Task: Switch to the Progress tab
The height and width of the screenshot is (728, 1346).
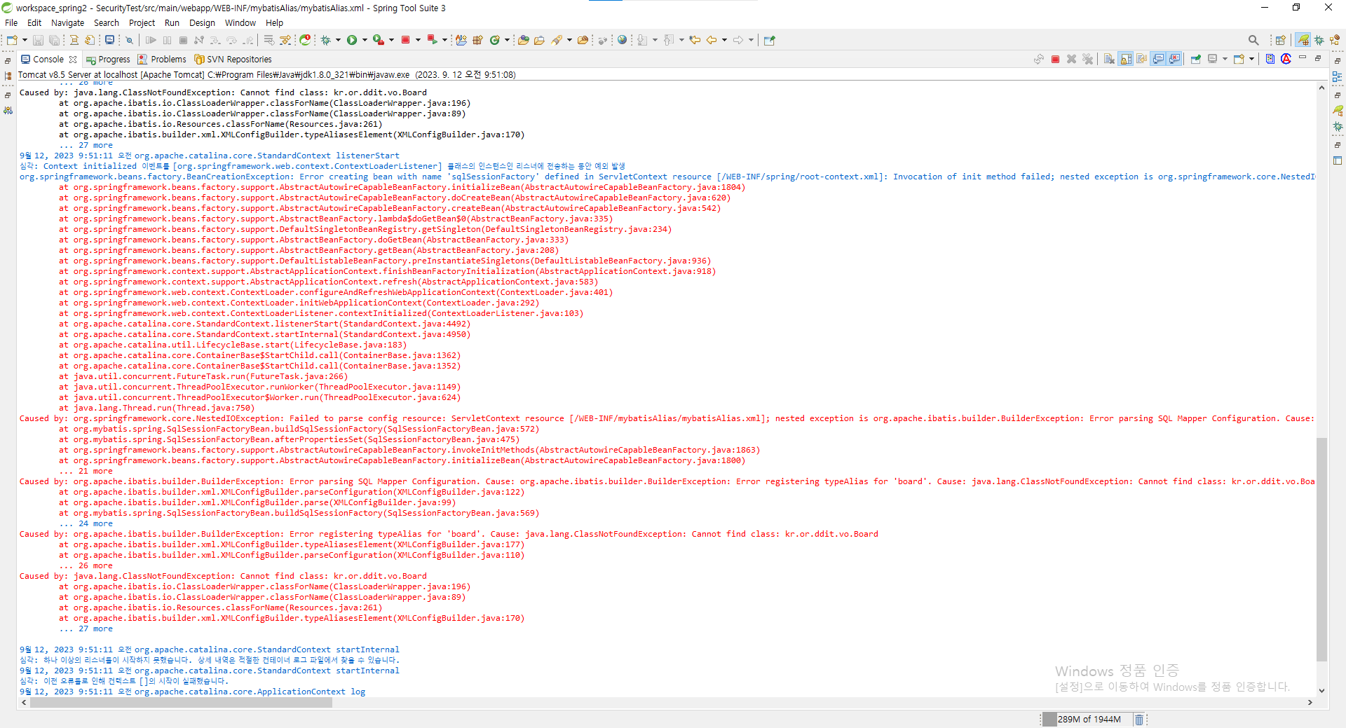Action: point(108,60)
